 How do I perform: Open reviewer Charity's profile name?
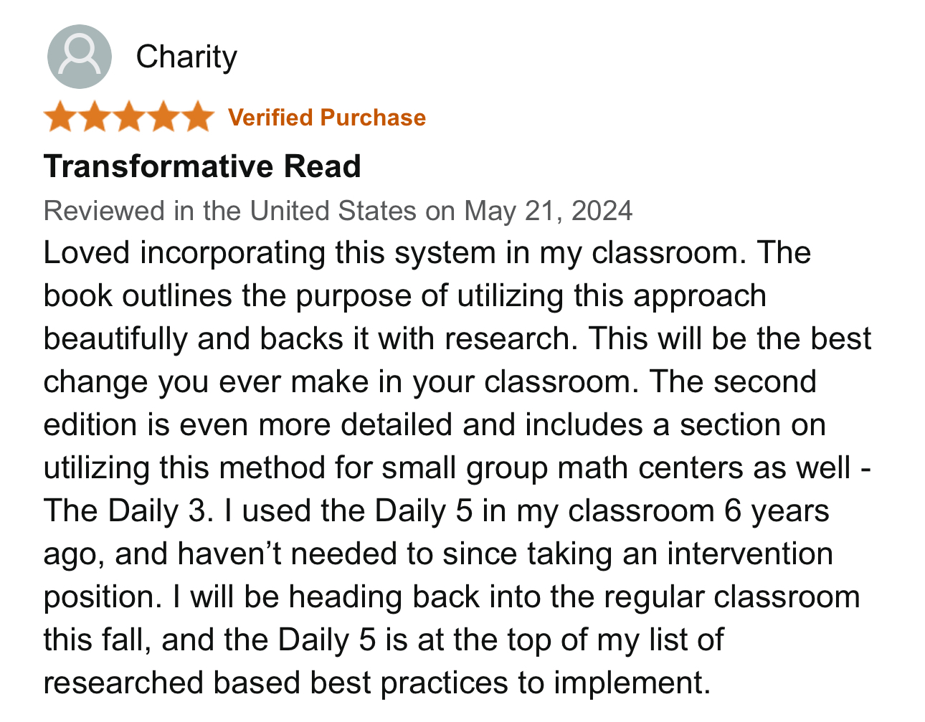[x=186, y=57]
